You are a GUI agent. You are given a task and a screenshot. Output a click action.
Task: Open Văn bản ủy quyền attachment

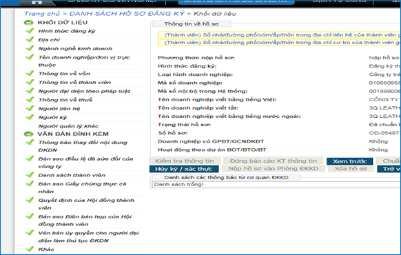point(88,237)
